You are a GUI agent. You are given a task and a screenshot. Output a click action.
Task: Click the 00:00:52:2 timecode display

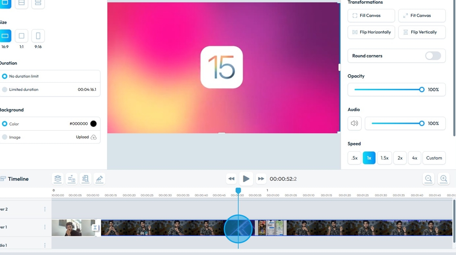(283, 179)
